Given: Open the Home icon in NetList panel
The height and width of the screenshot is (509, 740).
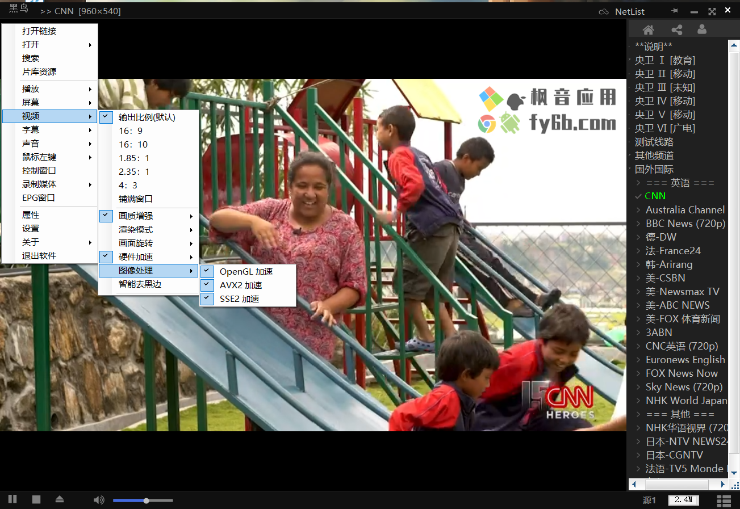Looking at the screenshot, I should click(x=648, y=30).
